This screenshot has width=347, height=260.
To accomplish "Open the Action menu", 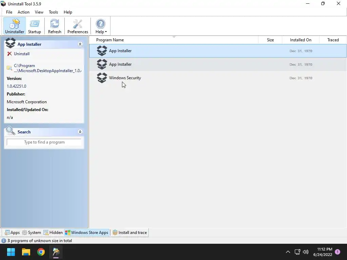I will coord(23,12).
